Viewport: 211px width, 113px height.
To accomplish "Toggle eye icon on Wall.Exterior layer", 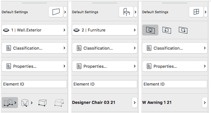I will (6, 30).
